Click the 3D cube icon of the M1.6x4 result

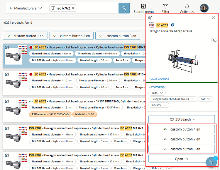(x=7, y=155)
